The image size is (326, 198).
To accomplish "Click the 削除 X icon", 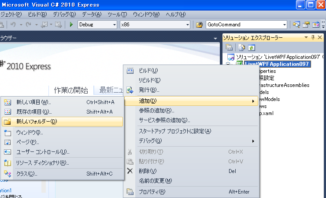I will point(130,171).
